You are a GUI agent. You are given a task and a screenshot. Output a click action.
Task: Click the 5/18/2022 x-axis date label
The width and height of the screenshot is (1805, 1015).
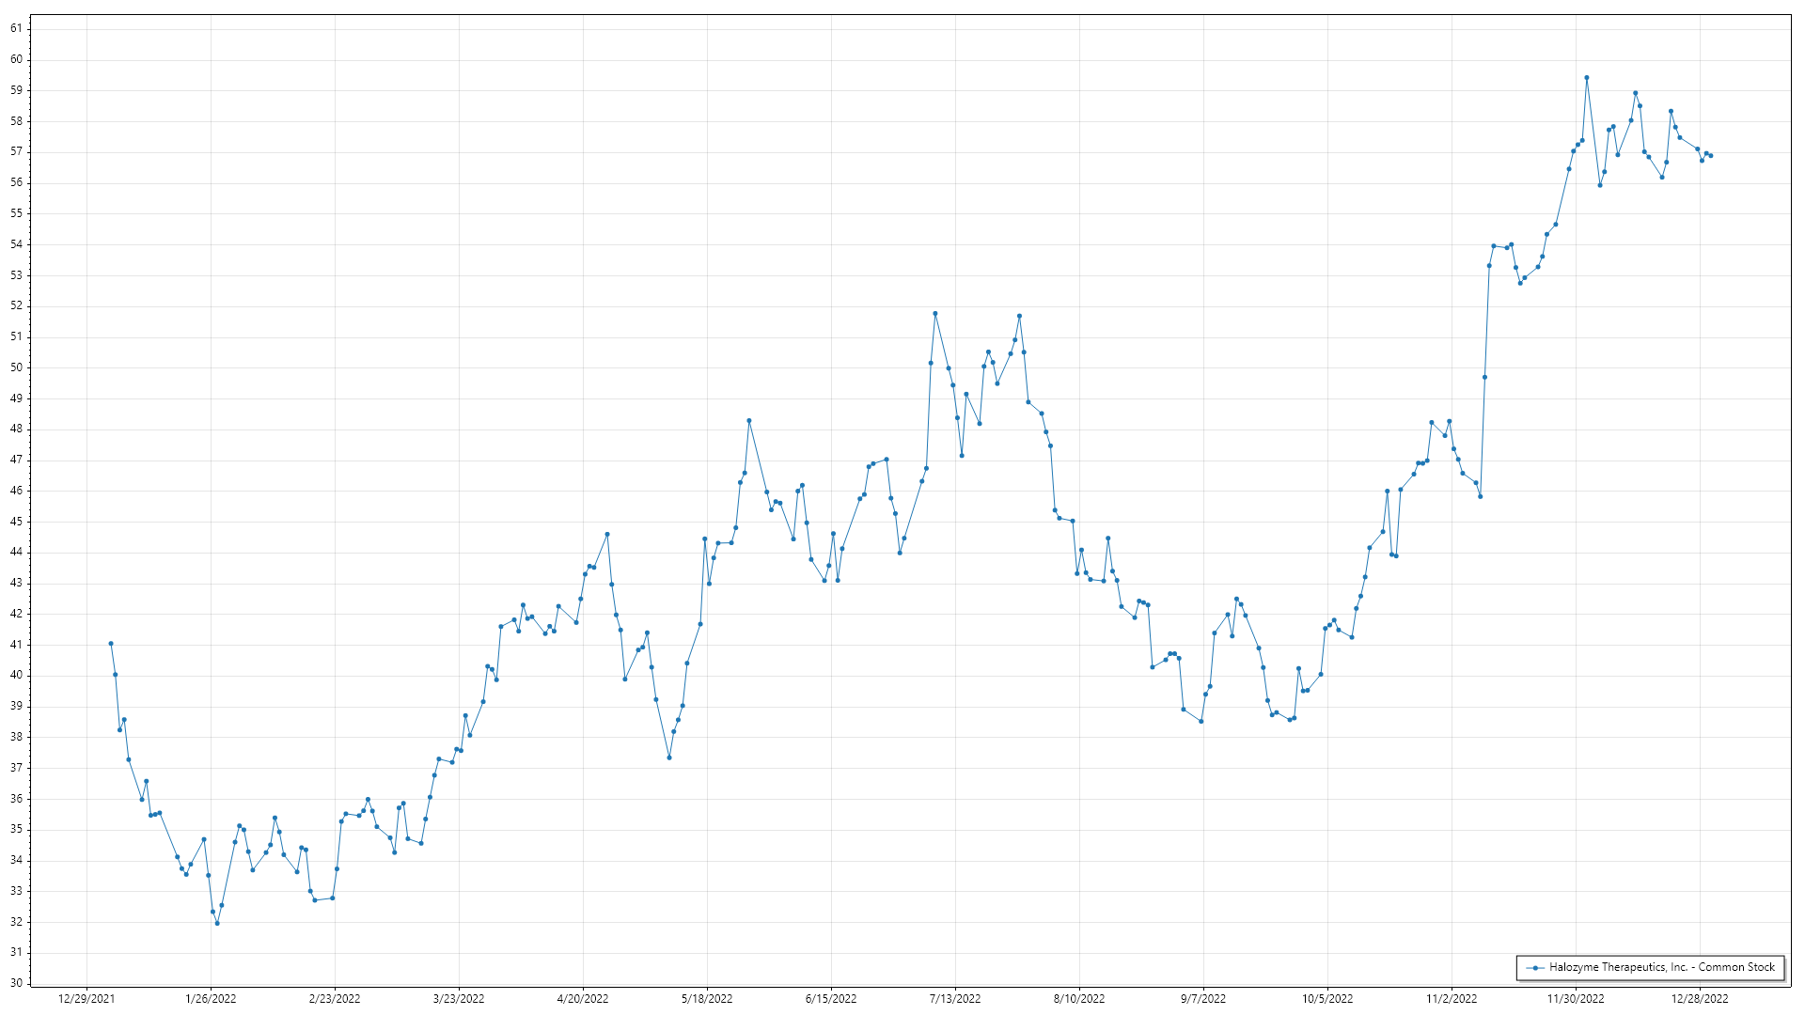coord(707,999)
